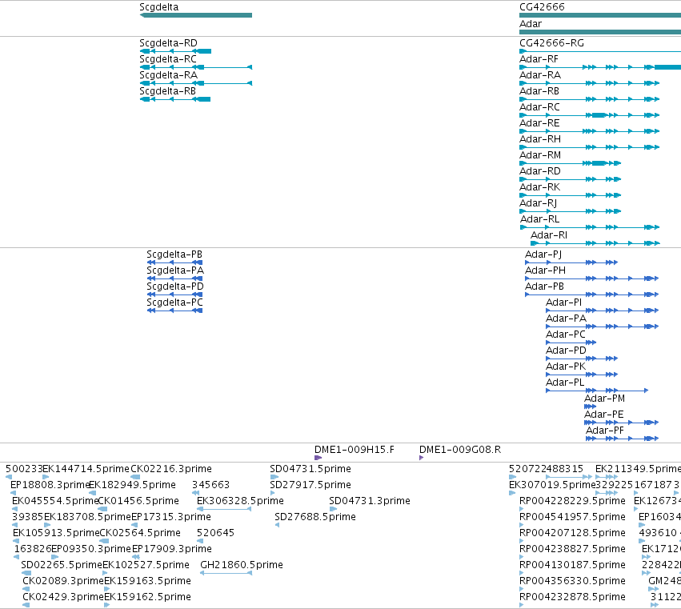Select the RP004130187.5prime EST label
Screen dimensions: 681x609
[x=572, y=565]
